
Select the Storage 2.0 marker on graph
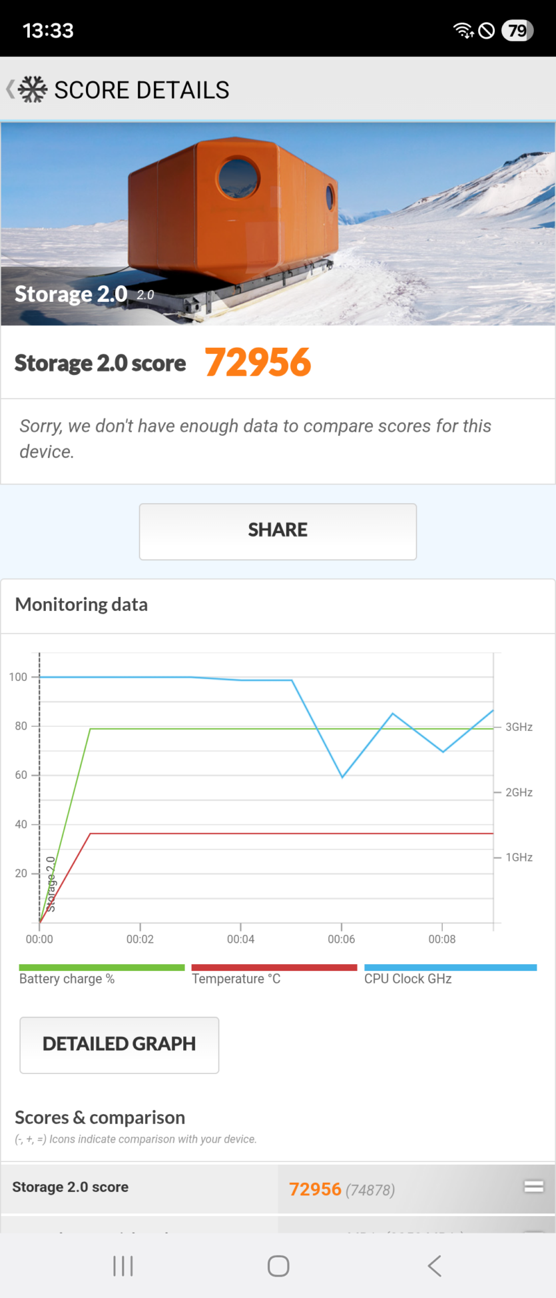point(51,884)
